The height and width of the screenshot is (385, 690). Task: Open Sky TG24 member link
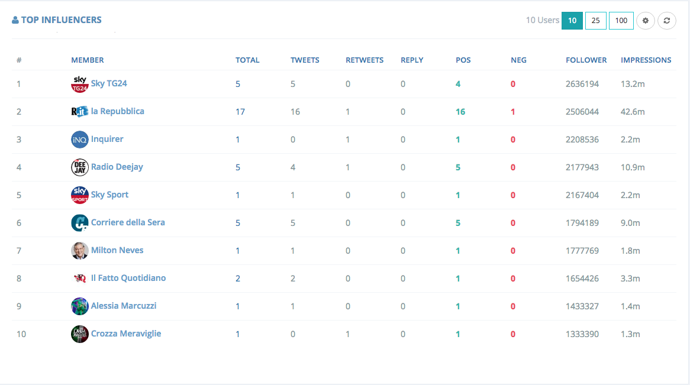pyautogui.click(x=109, y=83)
